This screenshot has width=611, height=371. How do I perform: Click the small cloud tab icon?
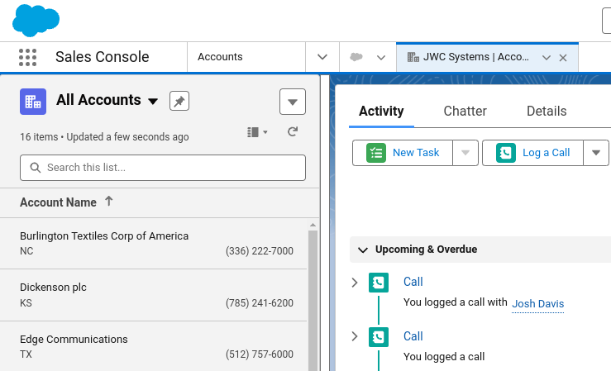356,57
